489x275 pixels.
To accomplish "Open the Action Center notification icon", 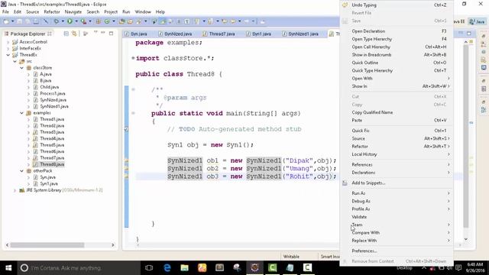I will tap(458, 267).
